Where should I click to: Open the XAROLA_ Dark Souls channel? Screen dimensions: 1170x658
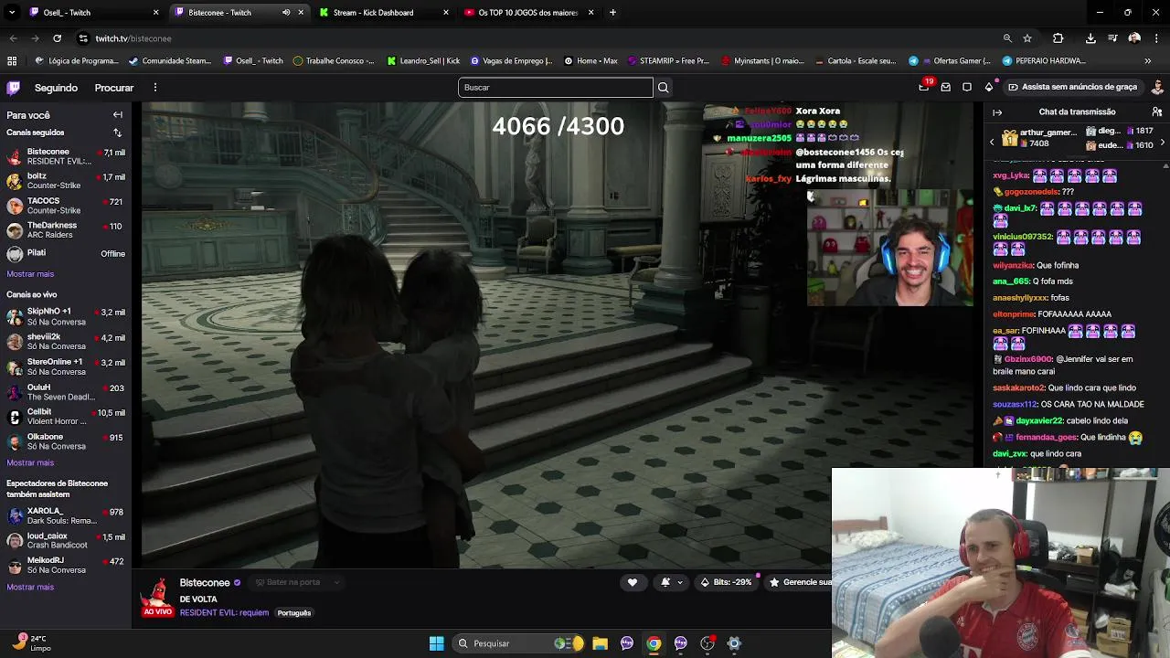point(66,516)
